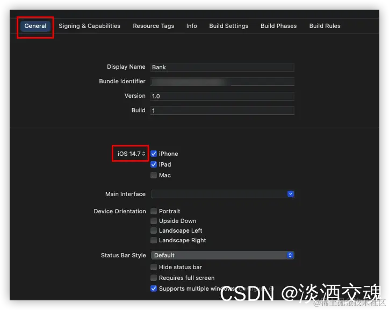Open the Signing & Capabilities tab
The width and height of the screenshot is (389, 310).
(x=89, y=26)
